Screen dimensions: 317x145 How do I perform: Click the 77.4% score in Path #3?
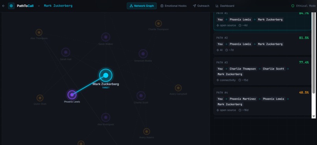304,62
